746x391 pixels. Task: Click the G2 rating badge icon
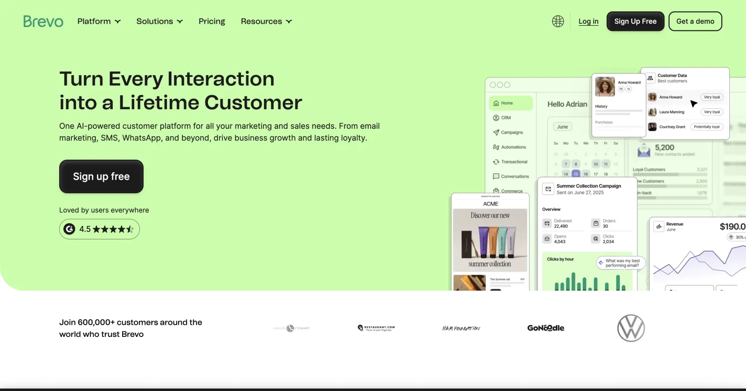[x=69, y=229]
